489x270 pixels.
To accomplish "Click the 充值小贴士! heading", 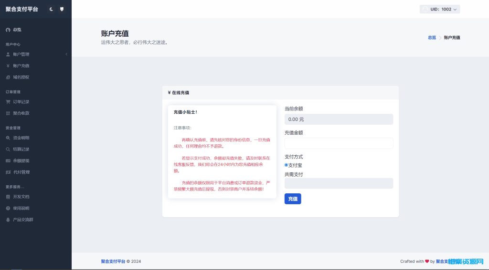I will (x=186, y=112).
